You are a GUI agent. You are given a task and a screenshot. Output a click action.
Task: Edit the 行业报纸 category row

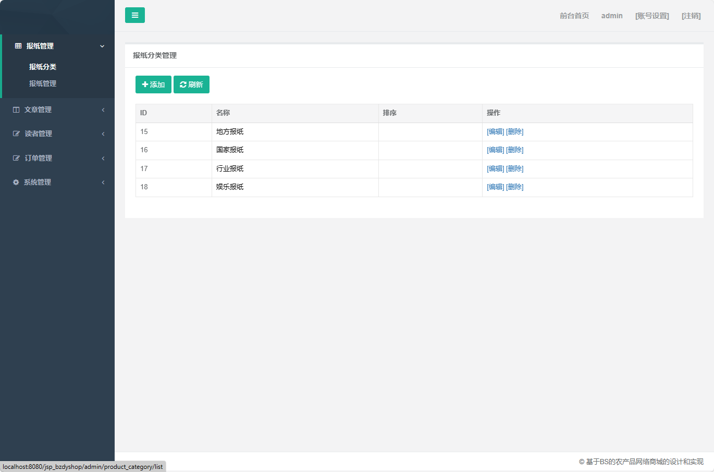point(495,168)
